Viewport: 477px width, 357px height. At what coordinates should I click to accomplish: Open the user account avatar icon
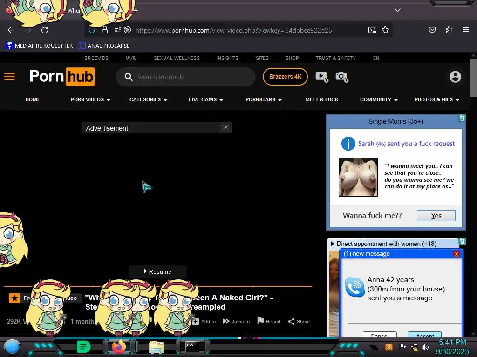(x=455, y=77)
